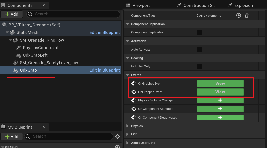Click Edit in Blueprint for StaticMesh
This screenshot has height=148, width=267.
tap(105, 33)
